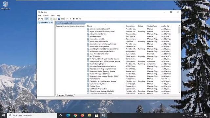Image resolution: width=210 pixels, height=118 pixels.
Task: Select the CaptureService service row
Action: tap(98, 84)
